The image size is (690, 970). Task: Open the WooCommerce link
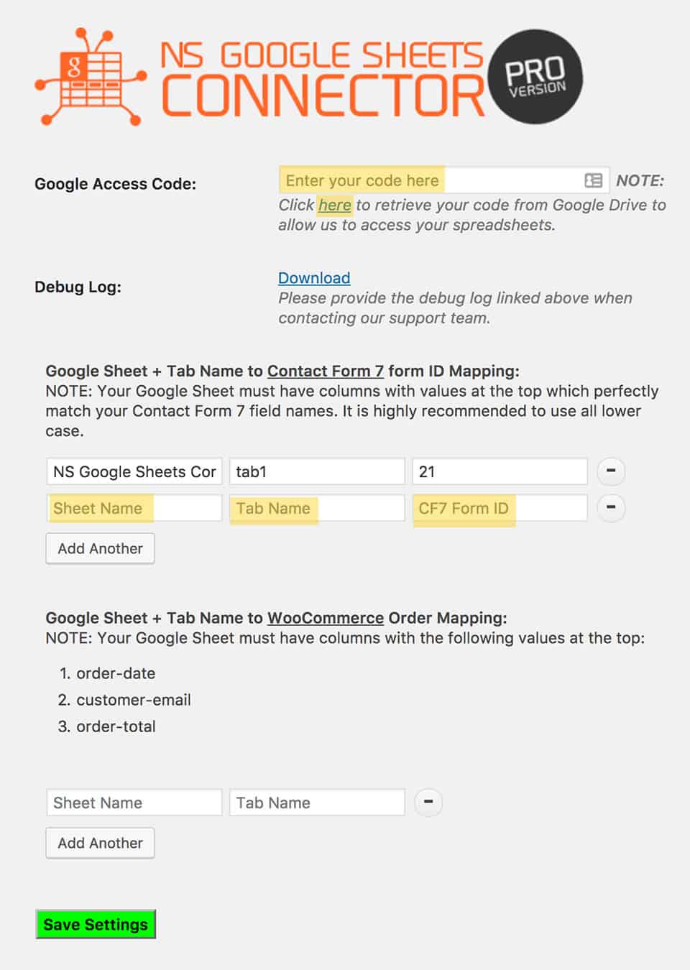(326, 618)
